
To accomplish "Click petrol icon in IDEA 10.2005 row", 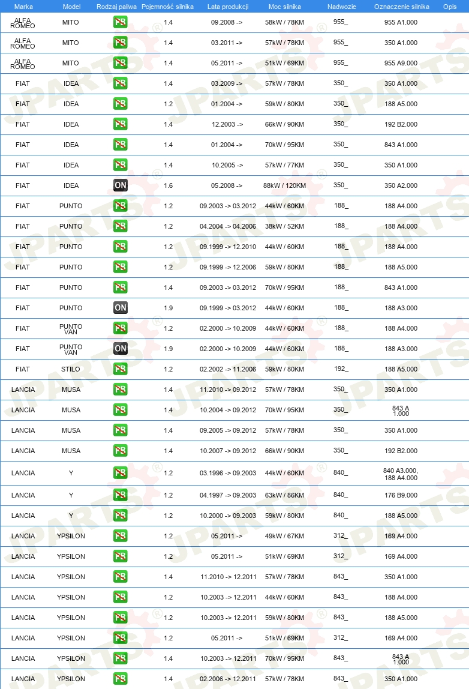I will pos(121,165).
